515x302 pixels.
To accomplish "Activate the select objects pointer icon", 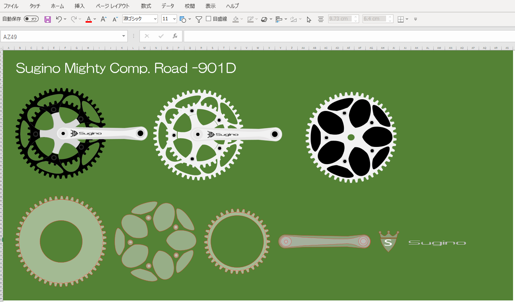I will [309, 19].
